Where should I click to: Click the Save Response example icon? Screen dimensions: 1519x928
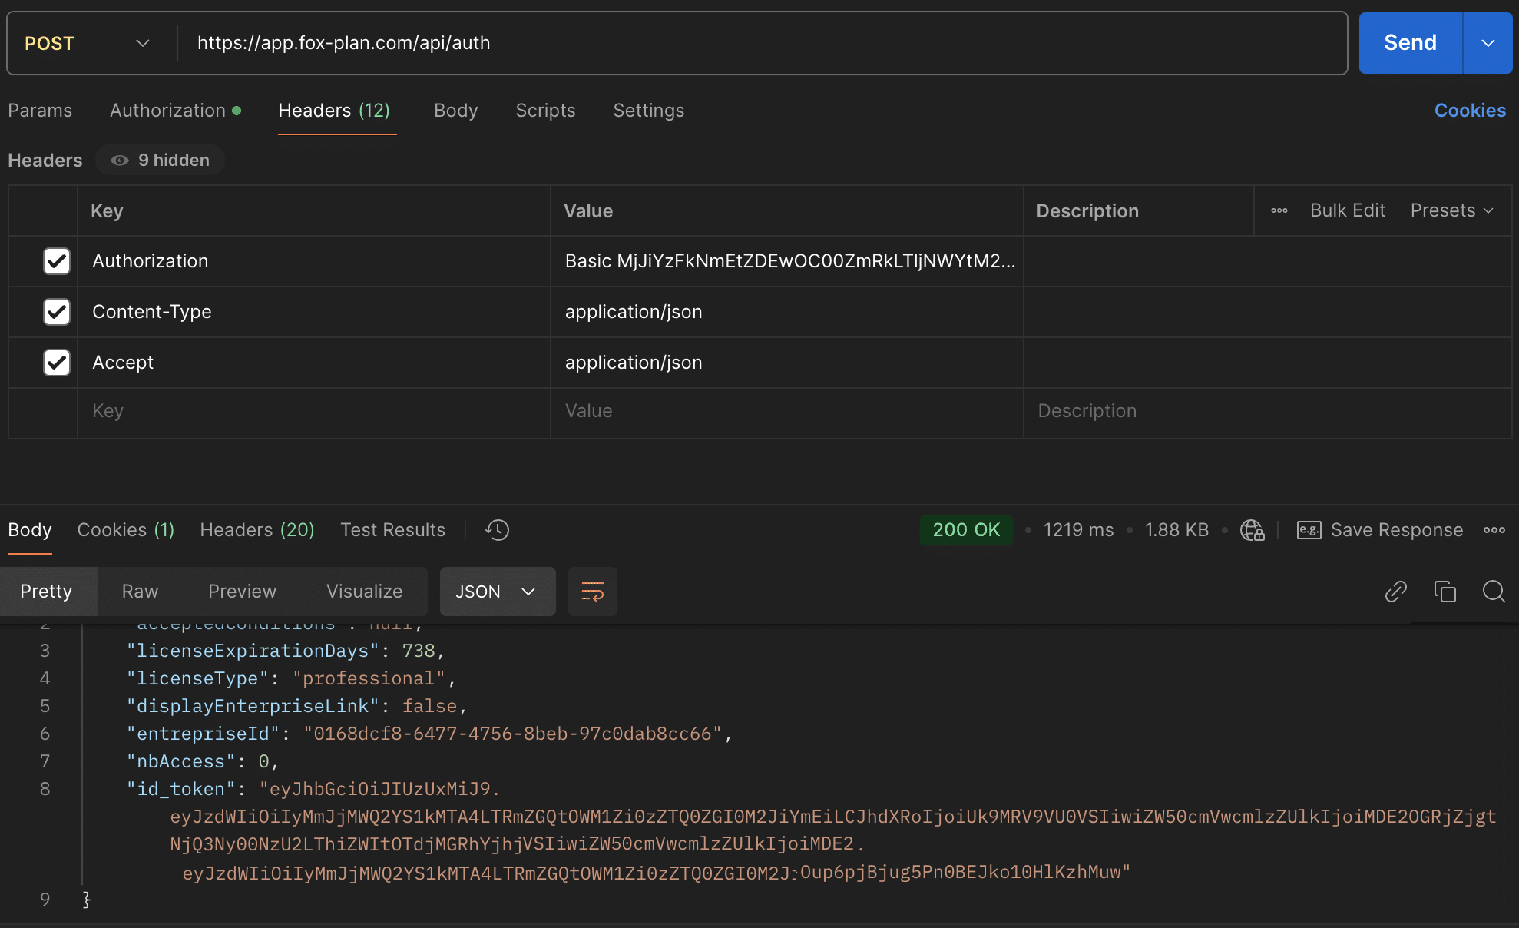[x=1309, y=530]
